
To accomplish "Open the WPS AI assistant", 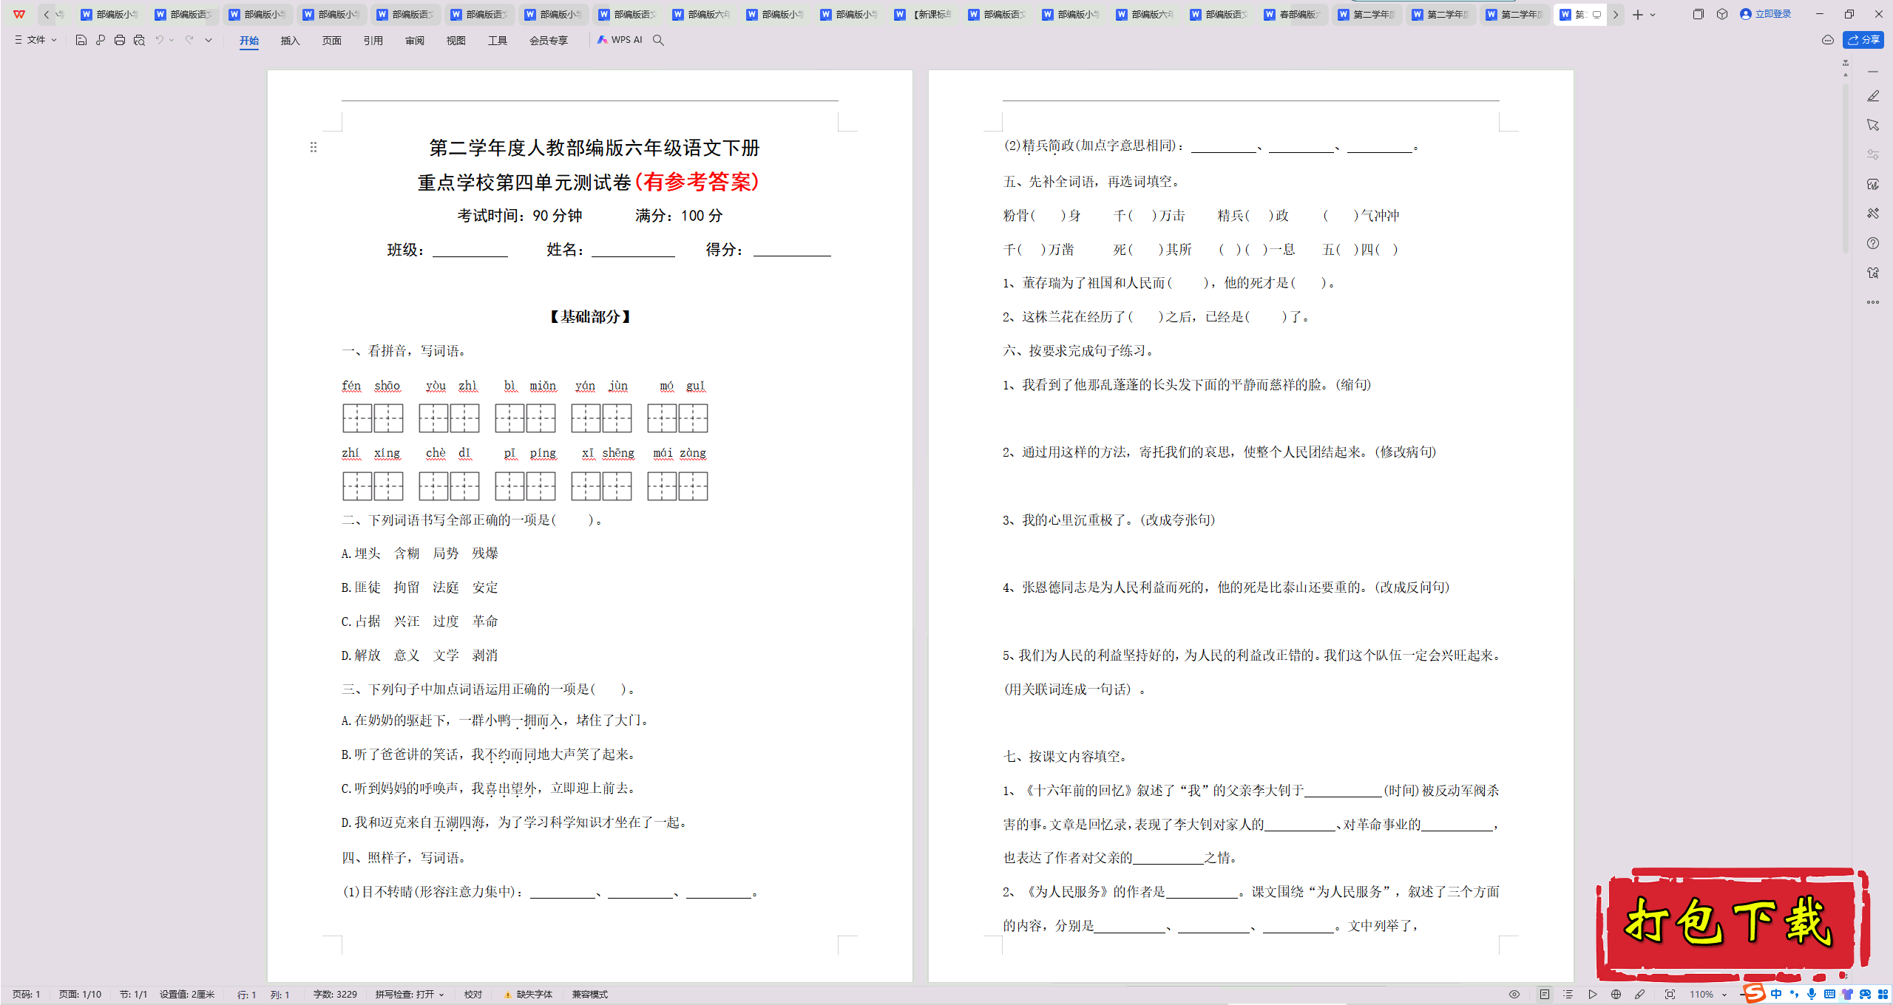I will coord(620,40).
